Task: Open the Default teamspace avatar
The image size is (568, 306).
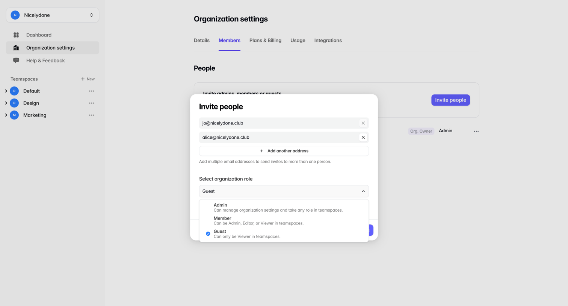Action: pos(14,91)
